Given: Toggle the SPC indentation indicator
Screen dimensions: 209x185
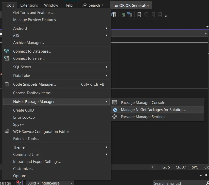Looking at the screenshot, I should 195,167.
